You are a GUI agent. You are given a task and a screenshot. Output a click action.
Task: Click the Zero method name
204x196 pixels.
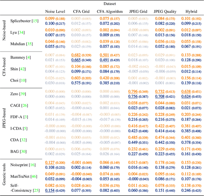tap(14, 94)
